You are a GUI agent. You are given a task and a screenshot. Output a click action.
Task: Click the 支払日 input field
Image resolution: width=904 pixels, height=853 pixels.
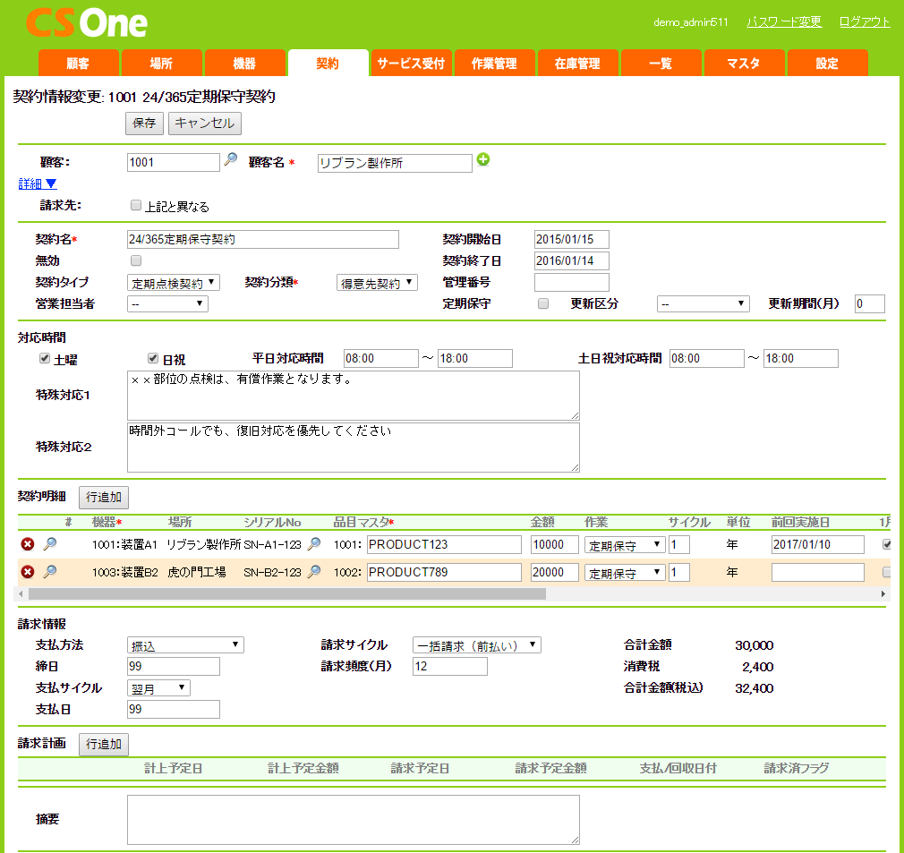point(174,710)
